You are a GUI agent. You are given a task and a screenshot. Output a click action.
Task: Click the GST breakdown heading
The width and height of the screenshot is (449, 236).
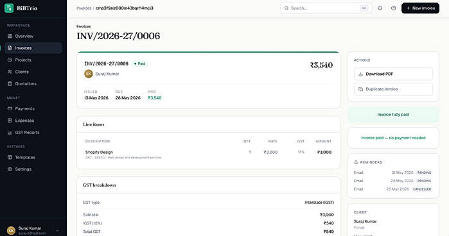100,185
